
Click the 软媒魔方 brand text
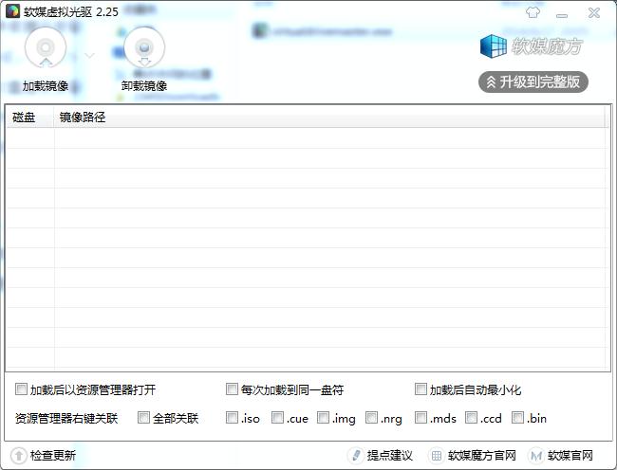click(546, 46)
